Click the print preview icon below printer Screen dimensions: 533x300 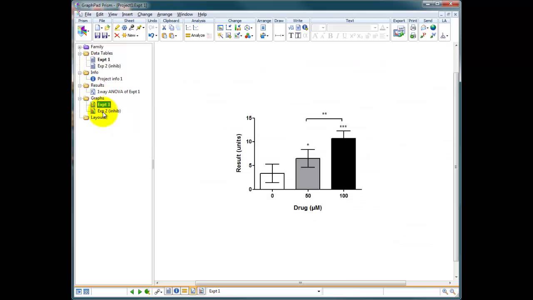click(x=413, y=35)
